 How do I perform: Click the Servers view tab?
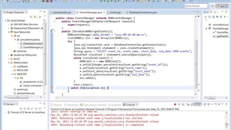(x=10, y=104)
